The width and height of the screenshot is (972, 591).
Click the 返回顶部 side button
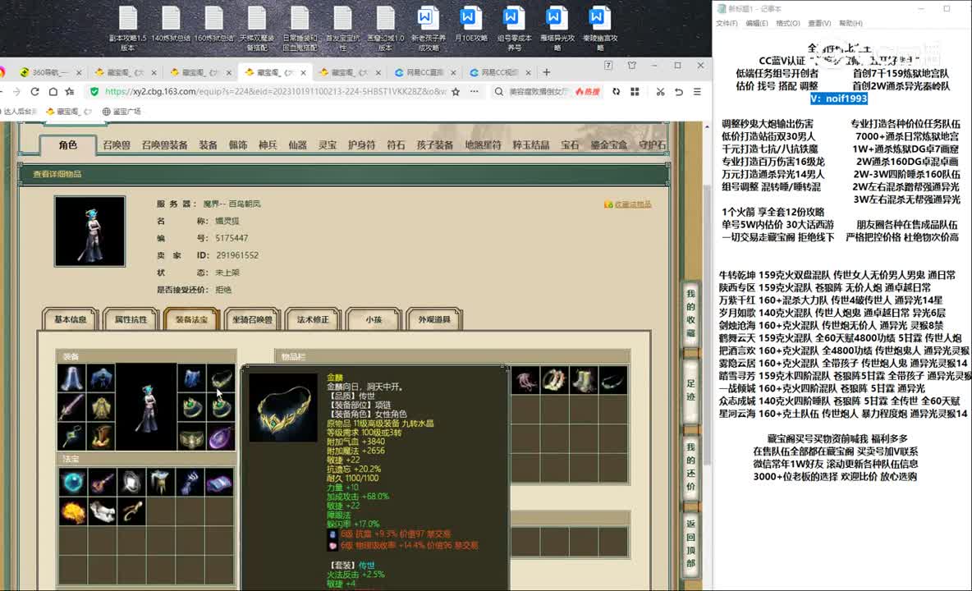[x=690, y=543]
